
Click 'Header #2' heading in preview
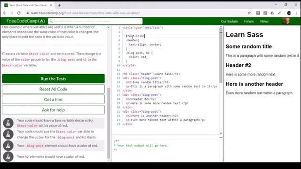click(x=238, y=65)
